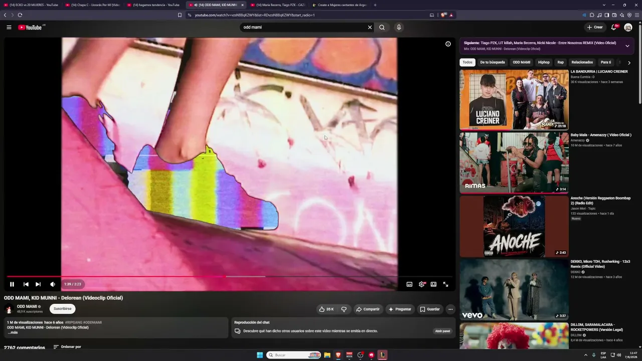642x361 pixels.
Task: Run the search with magnifier button
Action: point(382,27)
